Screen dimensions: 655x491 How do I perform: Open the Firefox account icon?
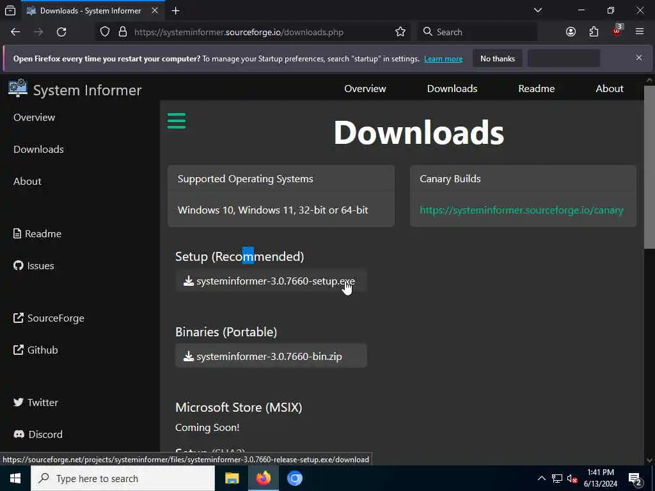point(571,32)
